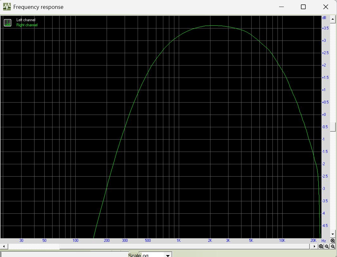
Task: Maximize the Frequency response window
Action: [x=303, y=7]
